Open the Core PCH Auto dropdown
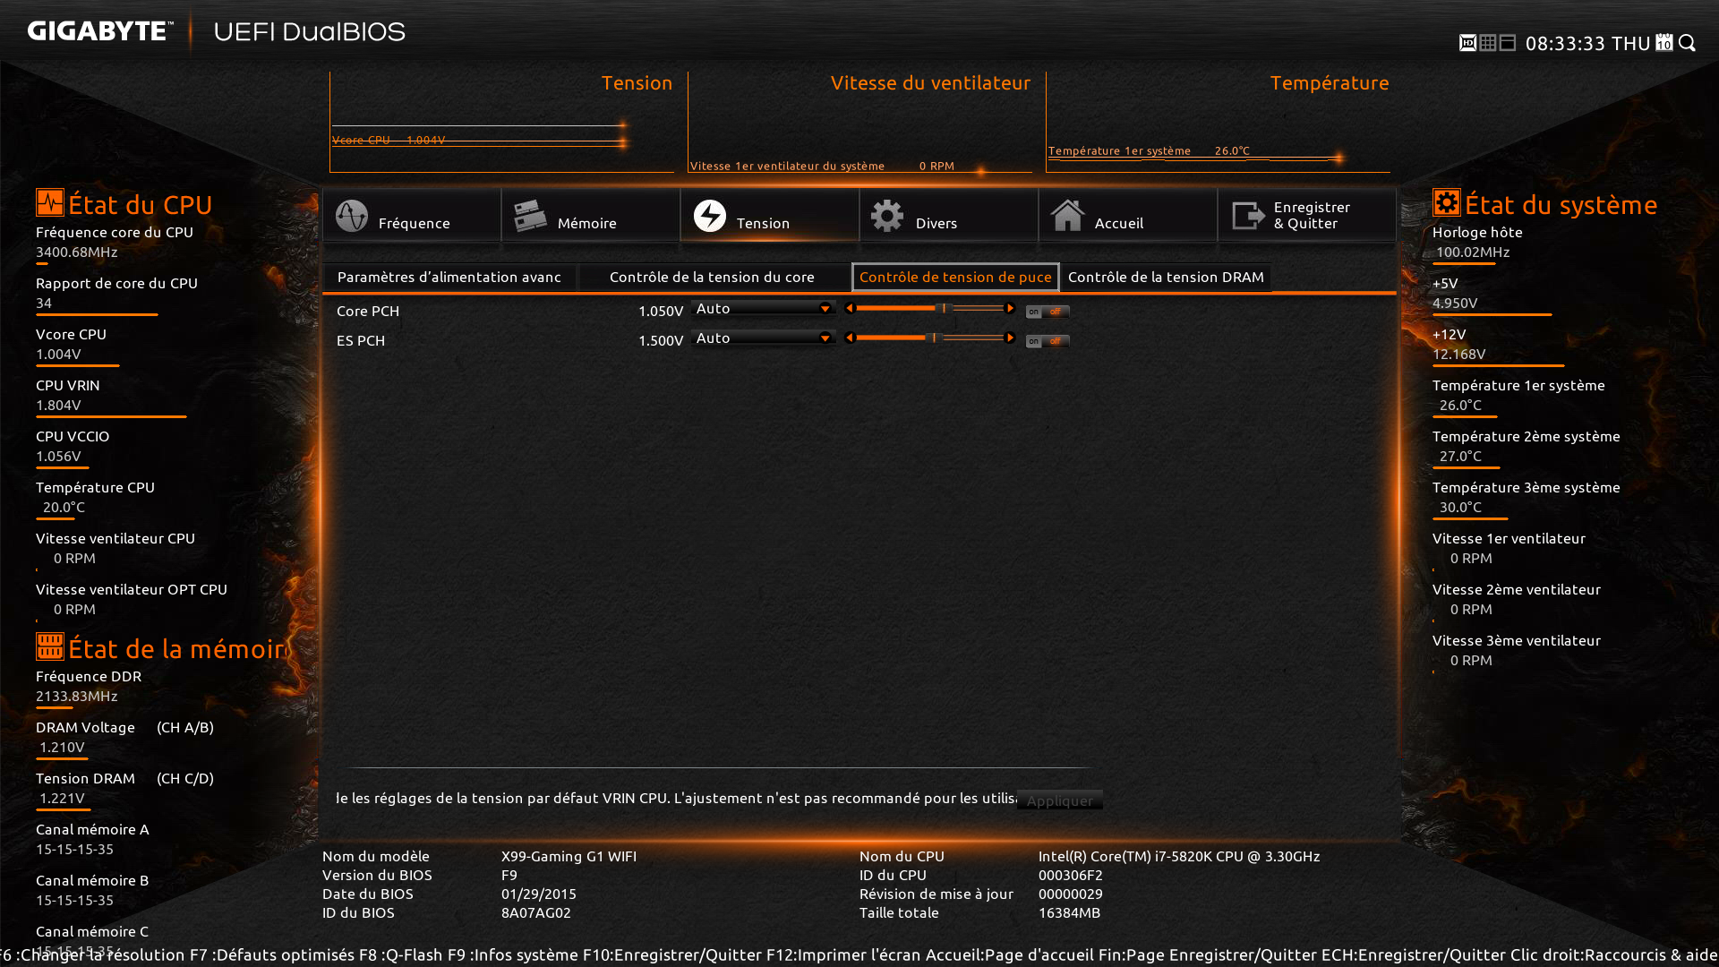 tap(763, 308)
